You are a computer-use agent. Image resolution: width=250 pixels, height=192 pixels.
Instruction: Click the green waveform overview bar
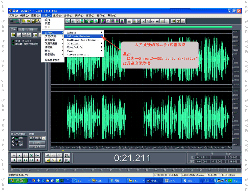coord(148,27)
